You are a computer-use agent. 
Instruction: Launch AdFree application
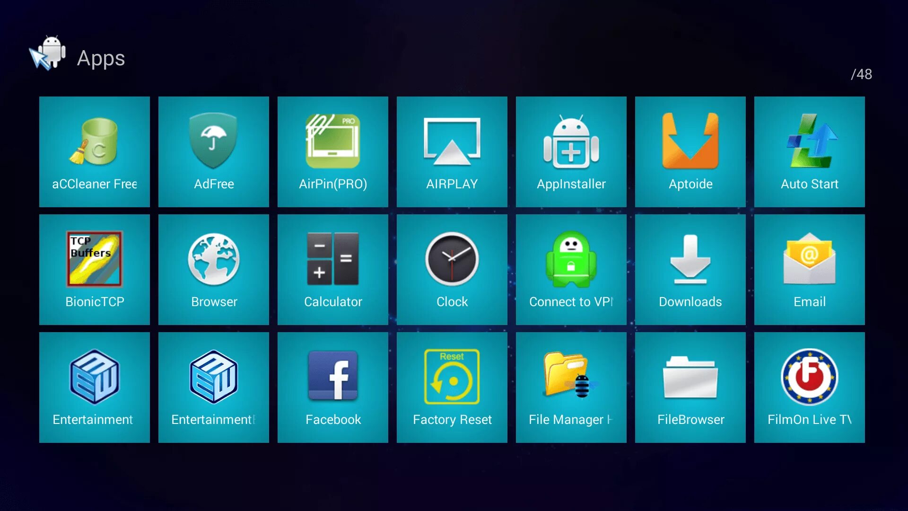[x=213, y=151]
